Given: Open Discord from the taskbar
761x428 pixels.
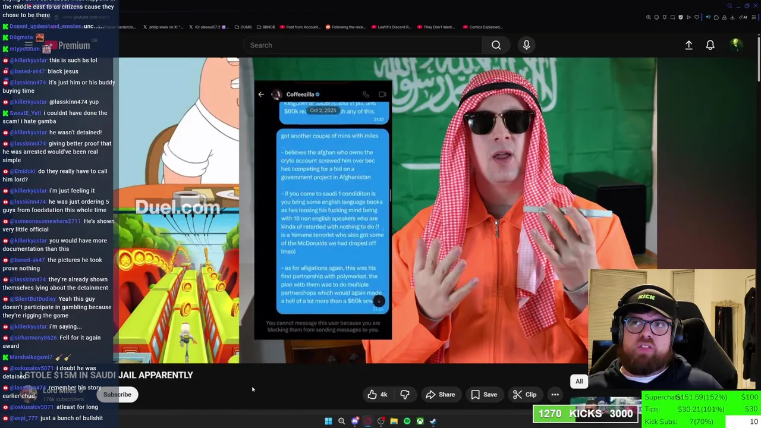Looking at the screenshot, I should (355, 421).
